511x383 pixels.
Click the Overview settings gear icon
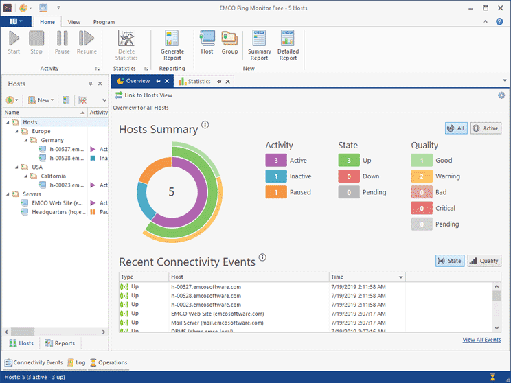(x=501, y=95)
